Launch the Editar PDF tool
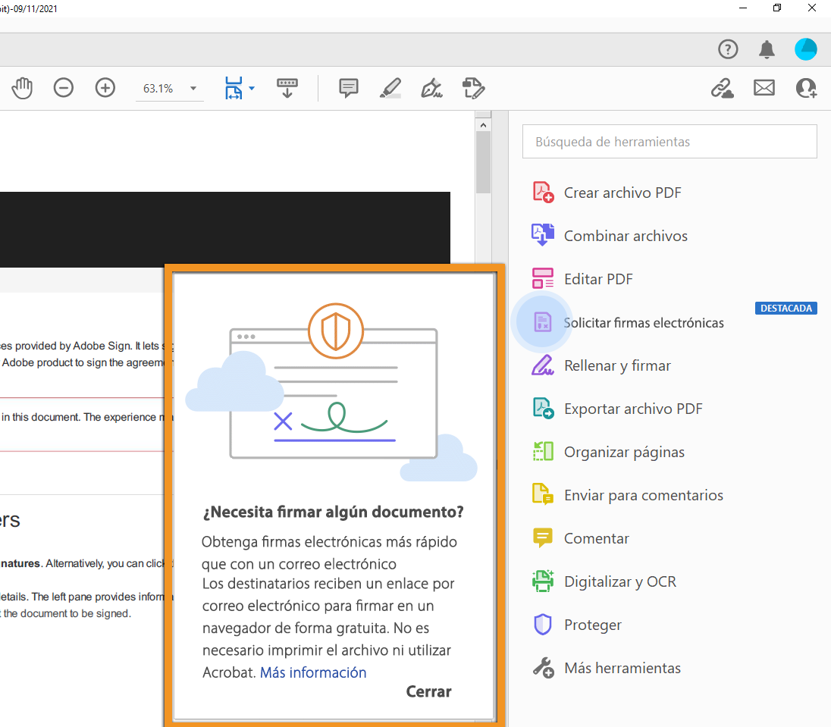Viewport: 831px width, 727px height. tap(582, 279)
